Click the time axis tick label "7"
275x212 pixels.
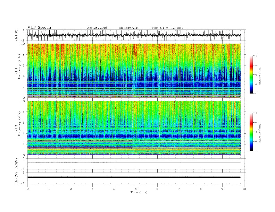[x=179, y=189]
